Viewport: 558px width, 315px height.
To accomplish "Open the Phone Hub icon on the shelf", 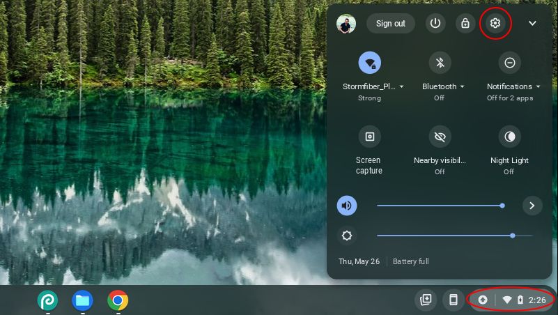I will 453,300.
